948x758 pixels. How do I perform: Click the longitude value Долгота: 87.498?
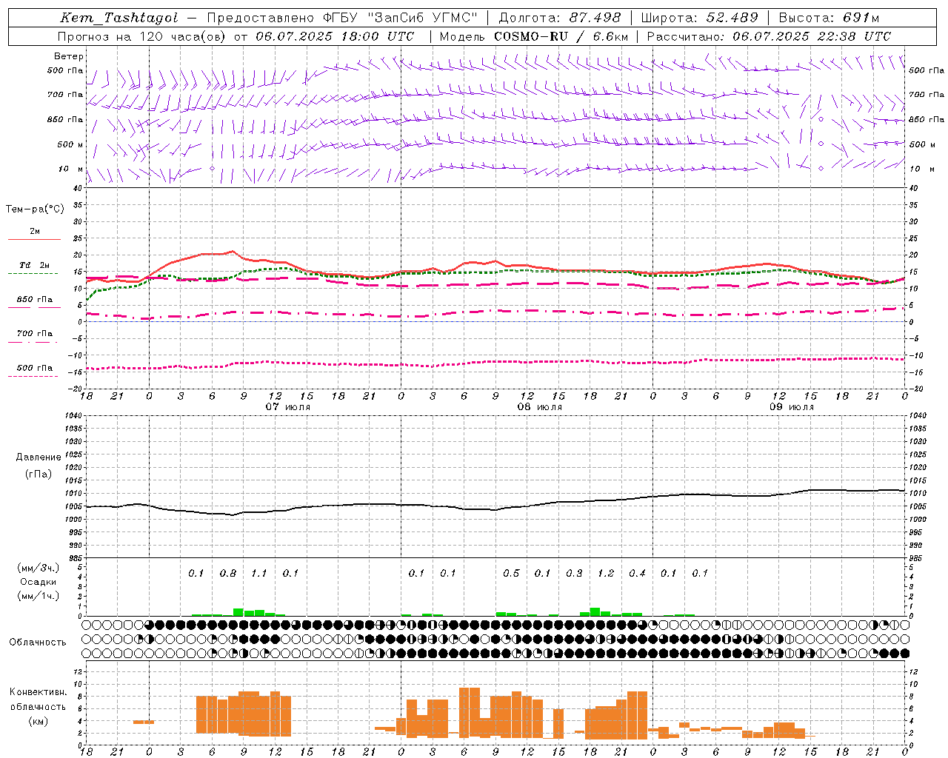(560, 18)
